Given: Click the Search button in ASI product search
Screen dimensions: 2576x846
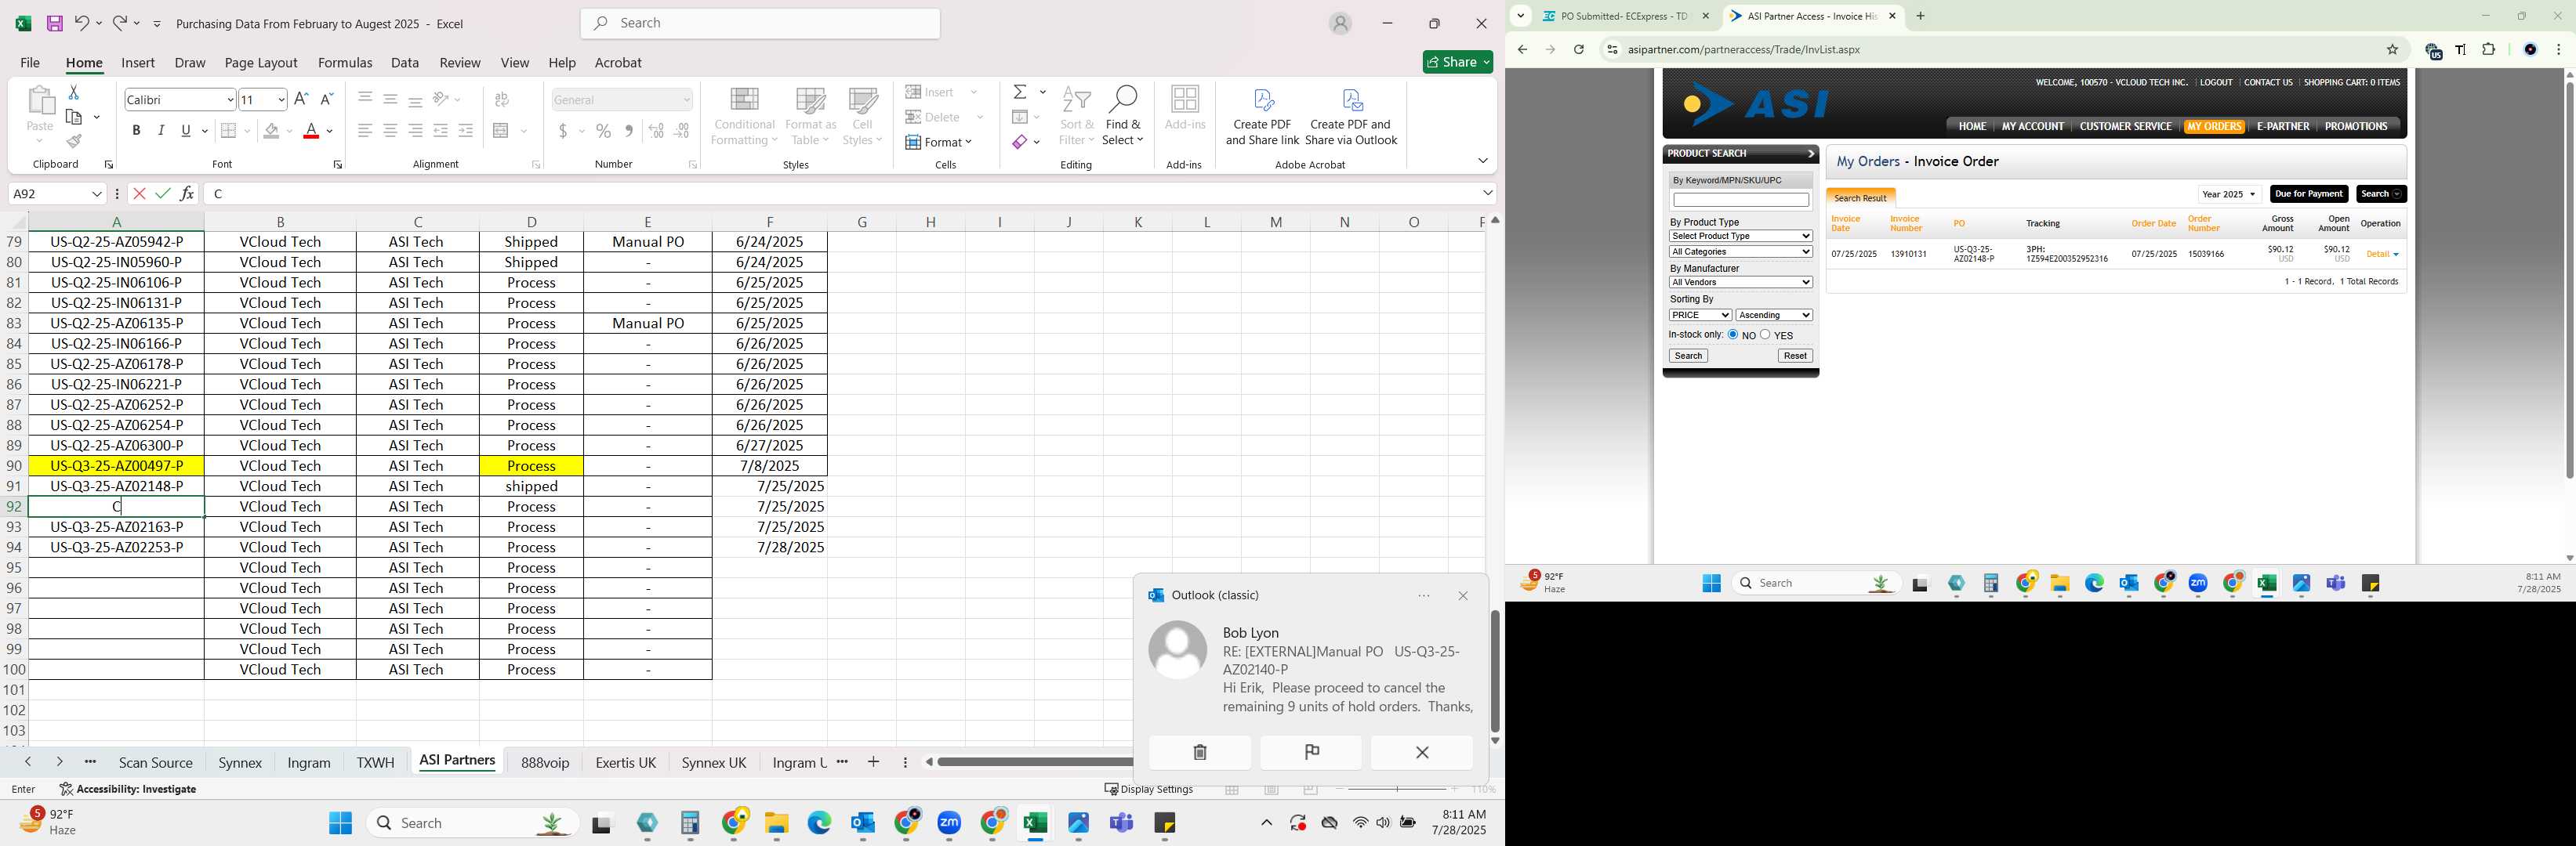Looking at the screenshot, I should 1688,356.
